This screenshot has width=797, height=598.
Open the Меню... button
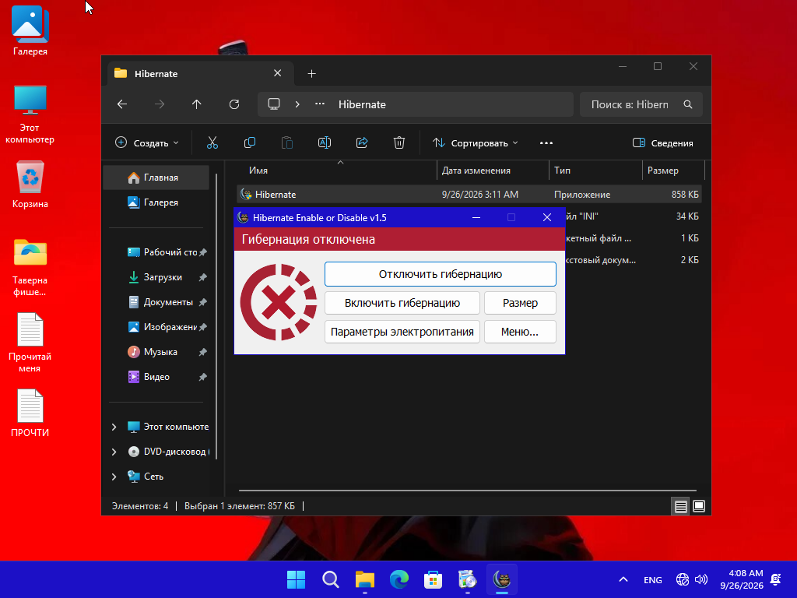pos(520,332)
